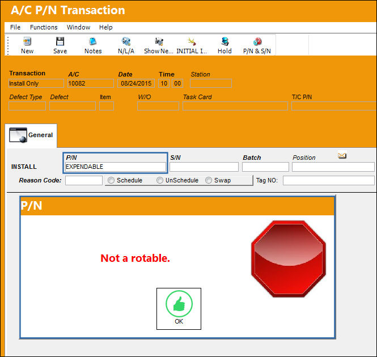Viewport: 377px width, 357px height.
Task: Click the Position input field
Action: [x=333, y=167]
